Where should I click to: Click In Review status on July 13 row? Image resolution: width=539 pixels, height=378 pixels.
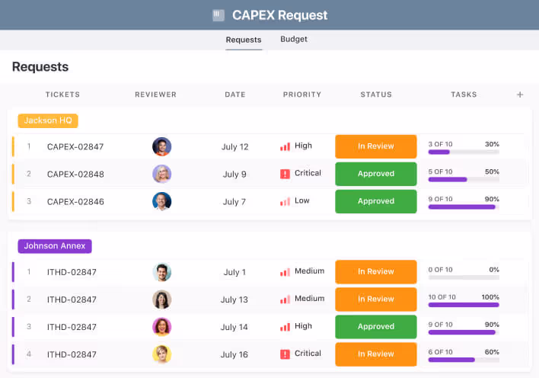point(376,299)
